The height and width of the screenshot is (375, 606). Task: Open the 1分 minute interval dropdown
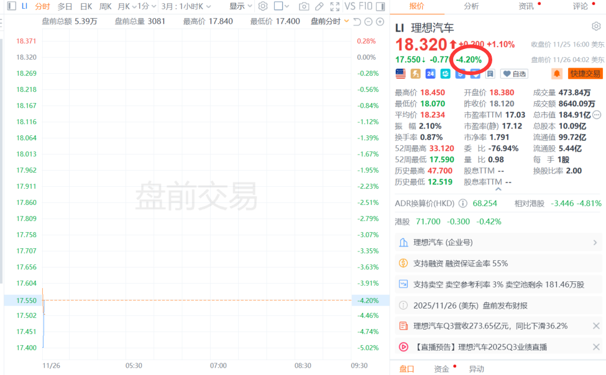147,6
